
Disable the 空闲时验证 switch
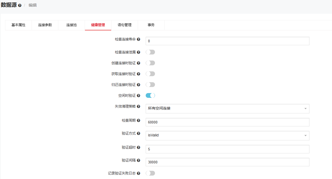pos(150,95)
